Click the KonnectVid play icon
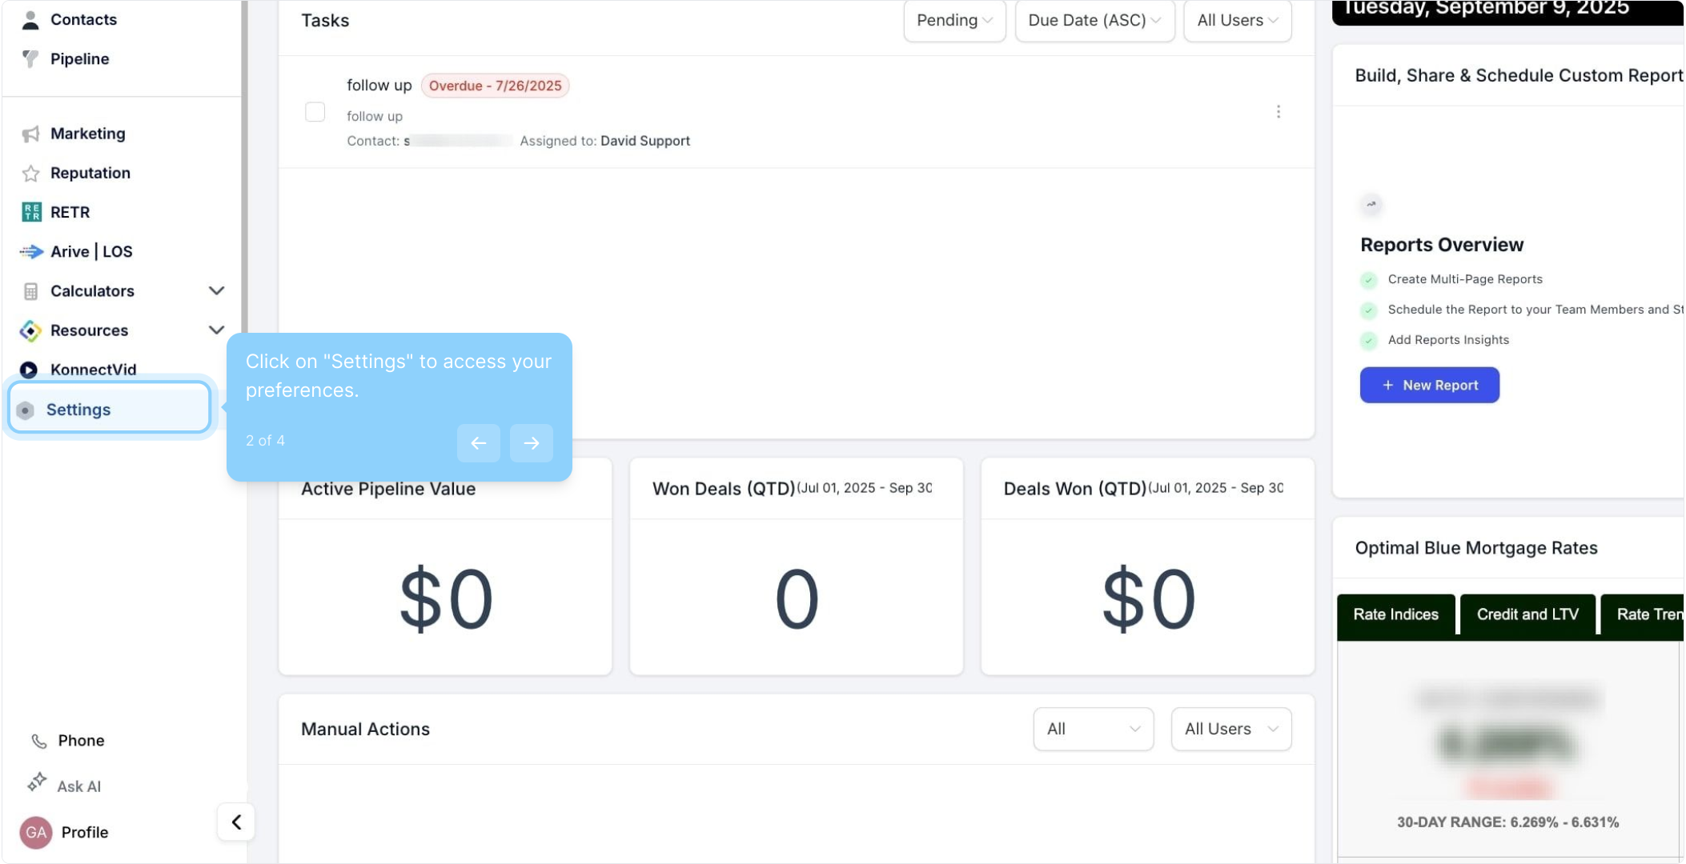The height and width of the screenshot is (864, 1686). 29,370
